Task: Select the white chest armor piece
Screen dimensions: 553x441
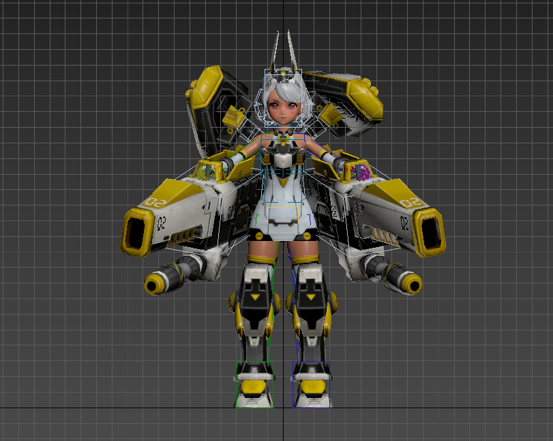Action: pos(283,160)
